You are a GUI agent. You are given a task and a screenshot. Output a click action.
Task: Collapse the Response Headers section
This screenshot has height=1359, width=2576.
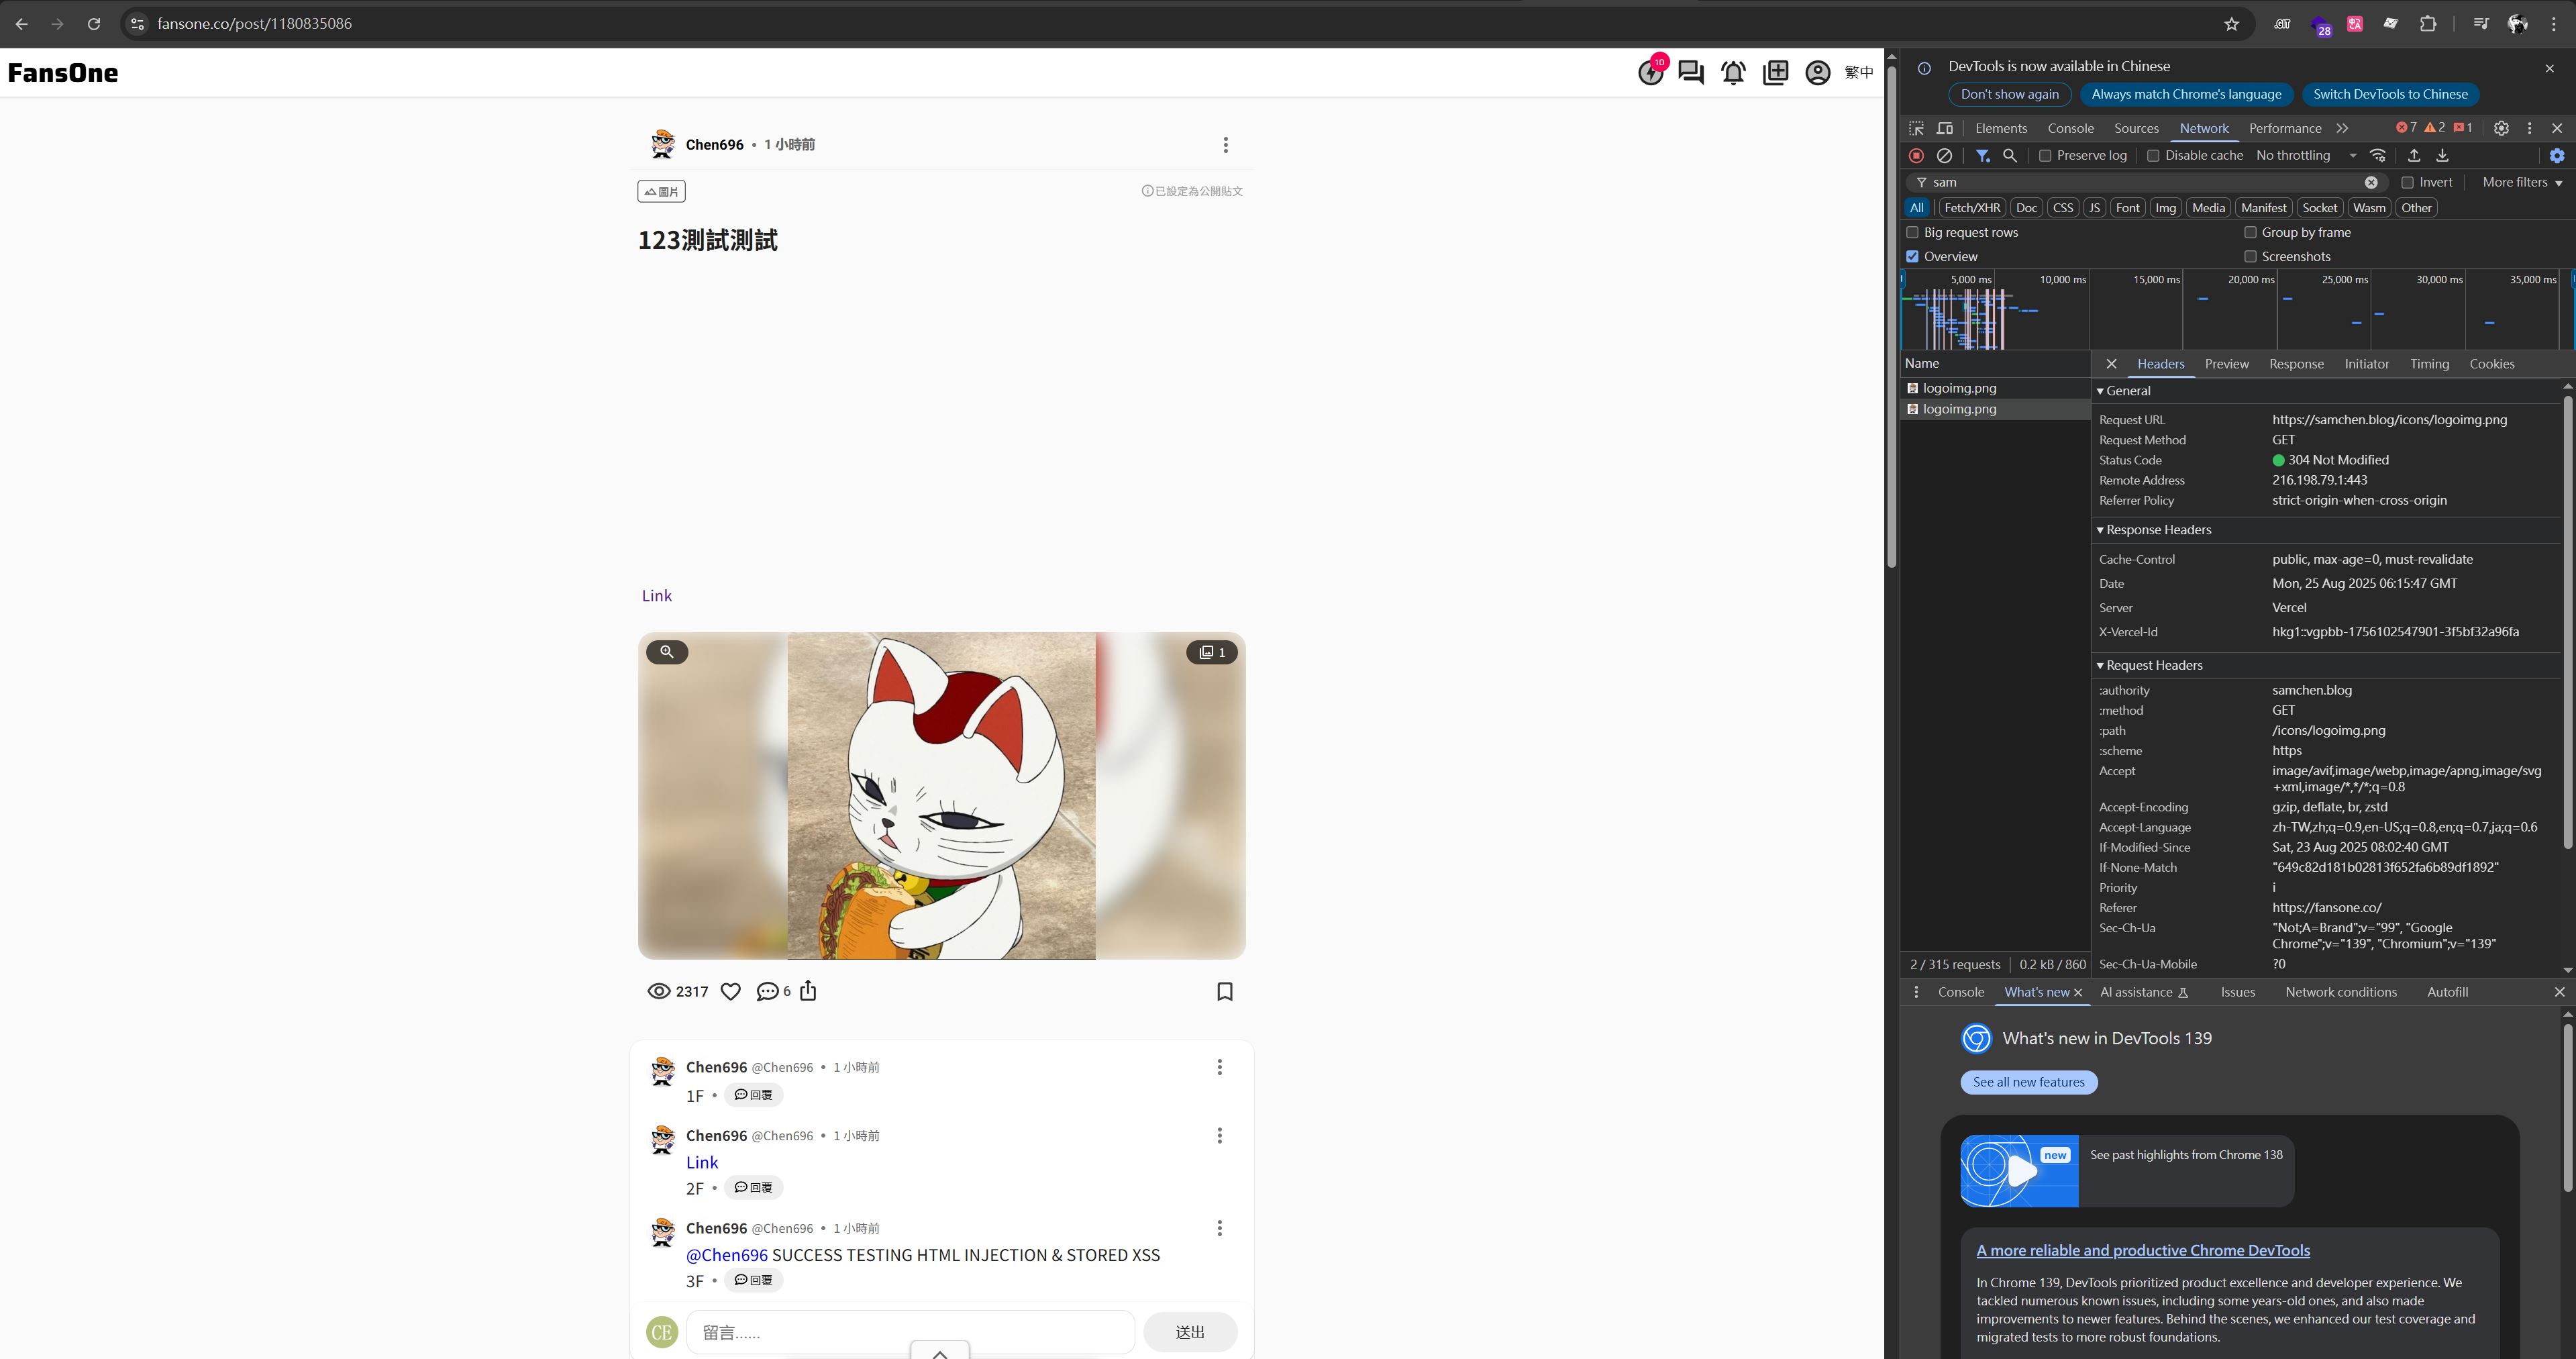coord(2154,530)
